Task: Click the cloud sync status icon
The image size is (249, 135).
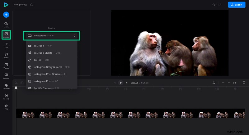Action: pos(31,5)
